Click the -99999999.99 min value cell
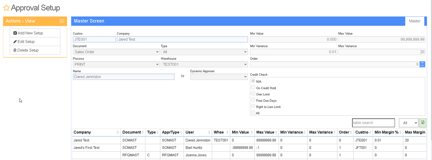 [x=242, y=147]
